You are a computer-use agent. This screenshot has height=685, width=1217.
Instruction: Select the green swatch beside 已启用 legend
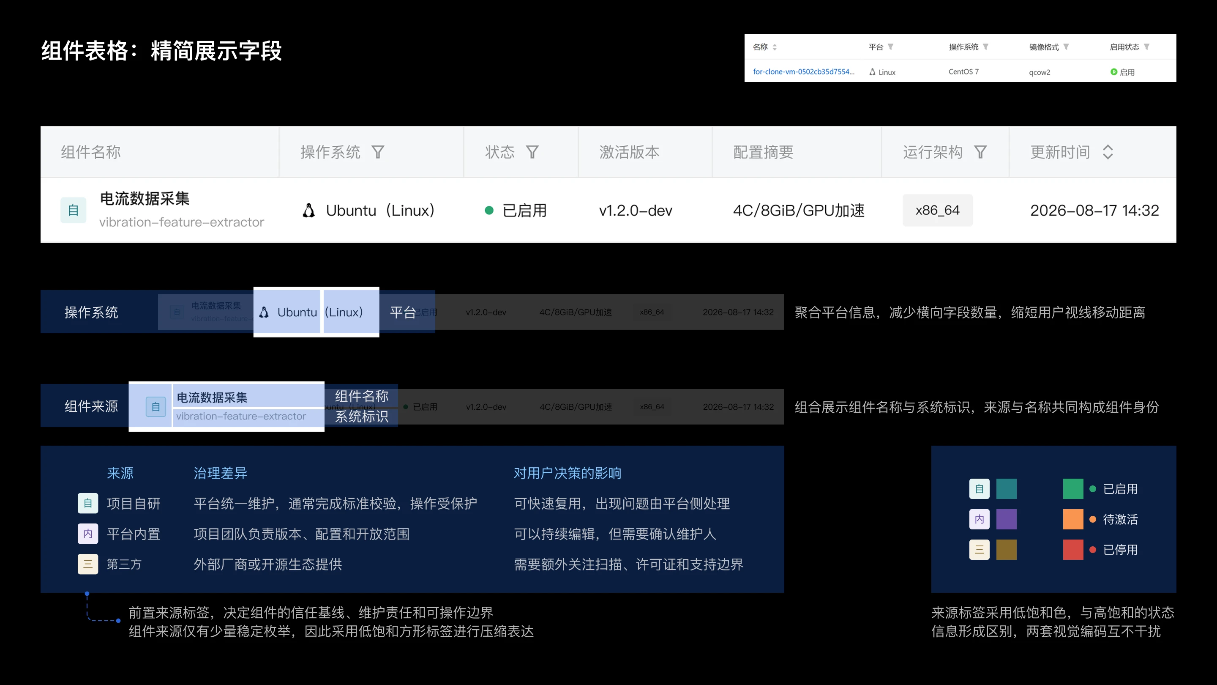[1073, 489]
